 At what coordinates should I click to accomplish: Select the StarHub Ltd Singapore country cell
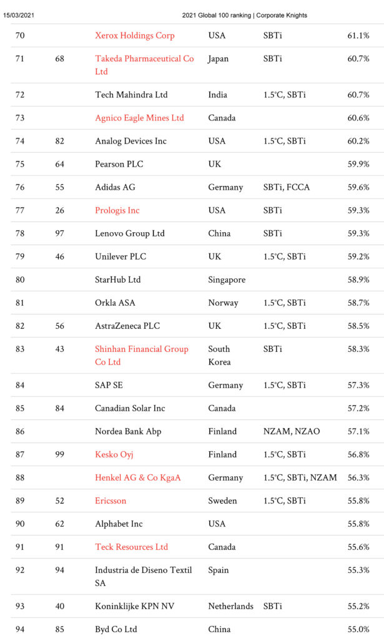pos(227,280)
